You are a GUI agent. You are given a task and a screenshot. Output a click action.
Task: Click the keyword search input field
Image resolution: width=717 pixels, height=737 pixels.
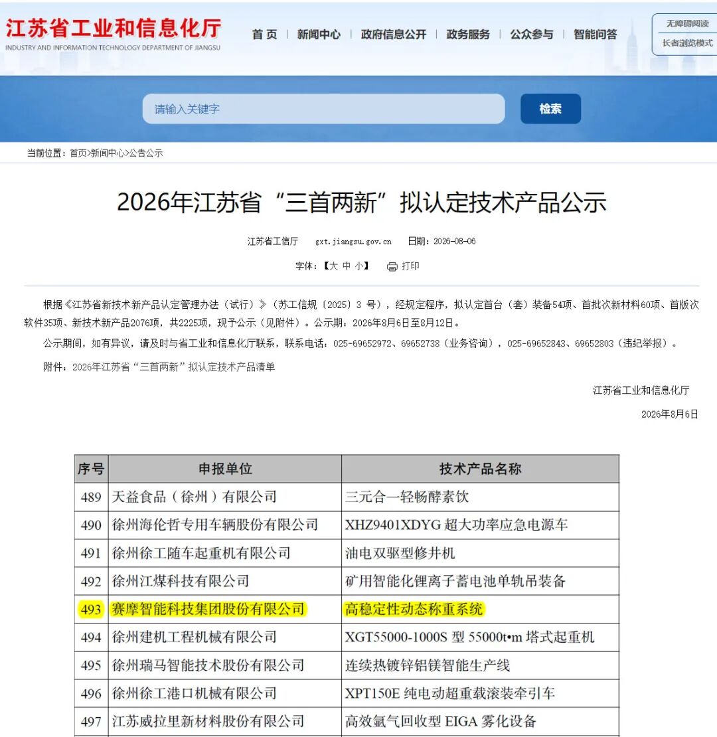324,109
